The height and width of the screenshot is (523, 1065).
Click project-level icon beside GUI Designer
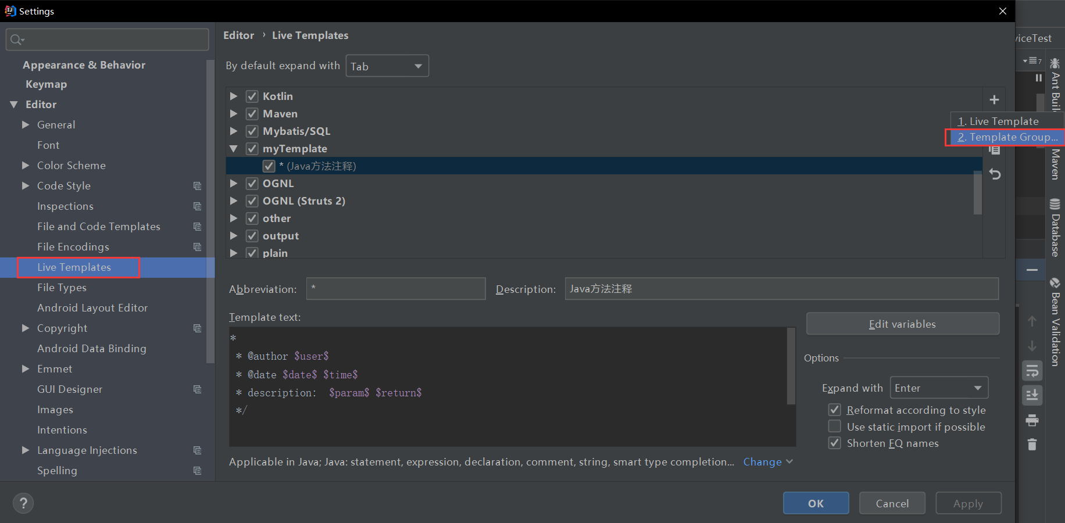(197, 389)
